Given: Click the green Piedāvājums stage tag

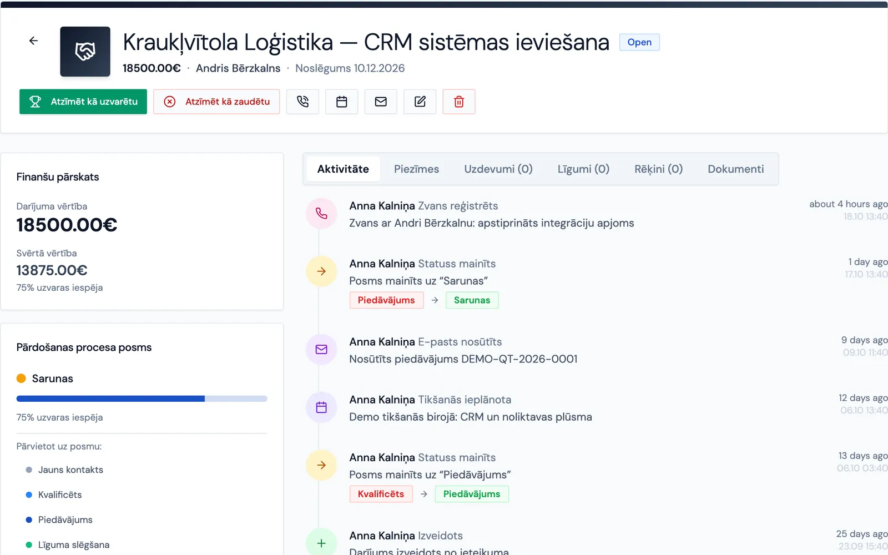Looking at the screenshot, I should coord(472,494).
